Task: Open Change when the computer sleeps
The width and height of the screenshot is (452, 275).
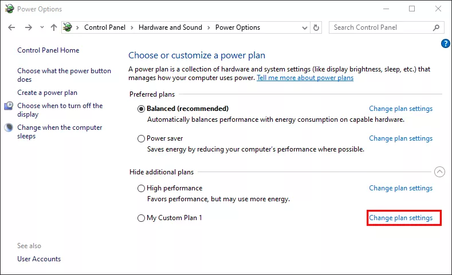Action: click(x=60, y=131)
